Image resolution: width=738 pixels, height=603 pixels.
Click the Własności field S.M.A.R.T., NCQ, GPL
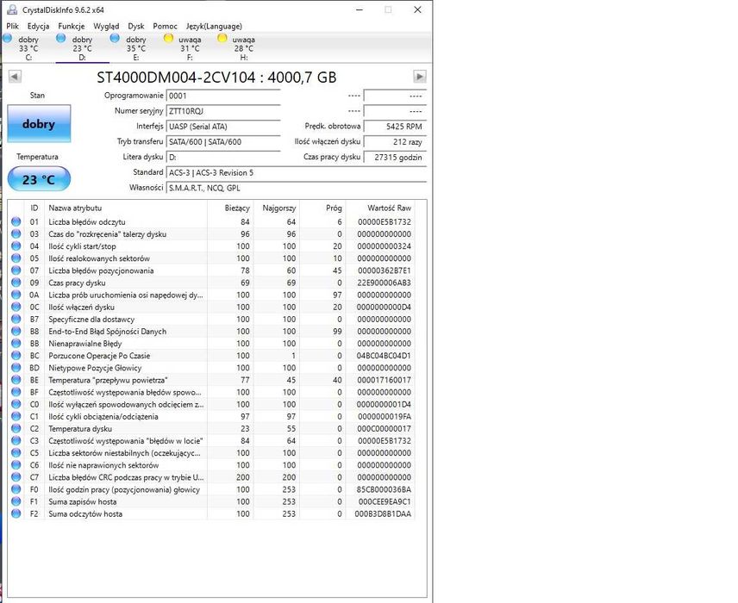(x=297, y=188)
